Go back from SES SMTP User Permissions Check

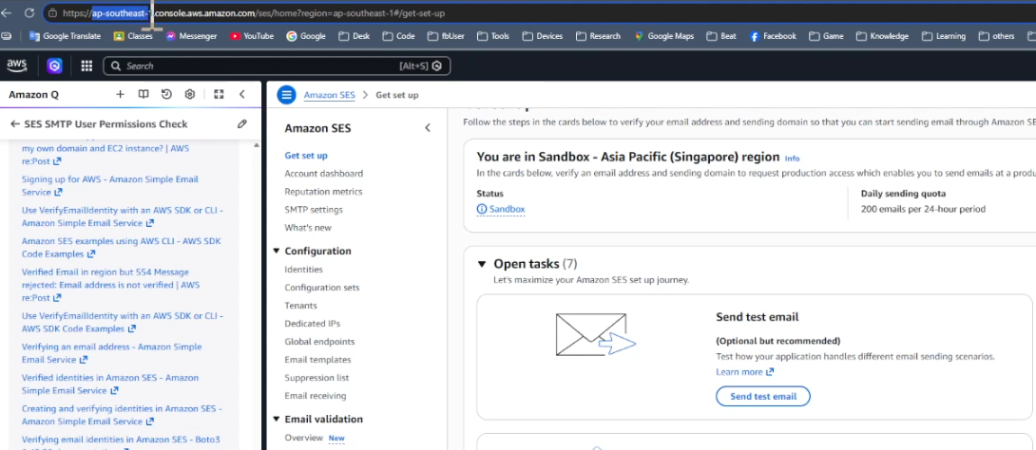[15, 124]
